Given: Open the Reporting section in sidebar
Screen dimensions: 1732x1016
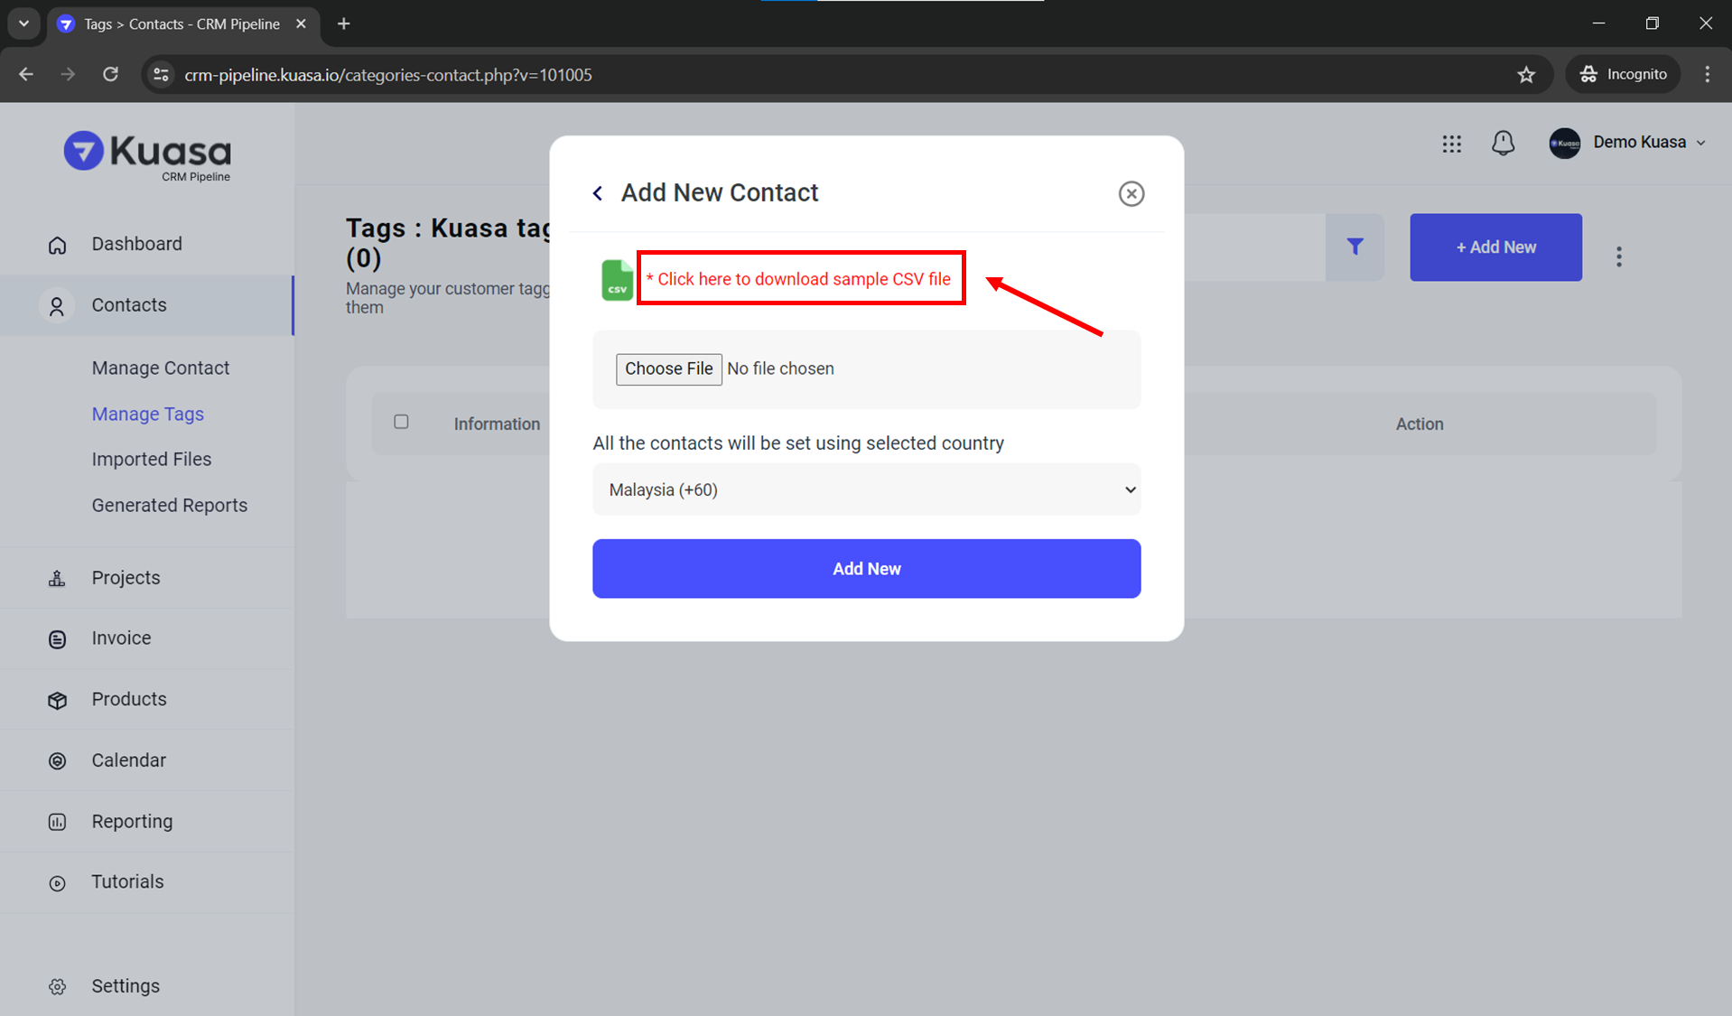Looking at the screenshot, I should [x=132, y=821].
